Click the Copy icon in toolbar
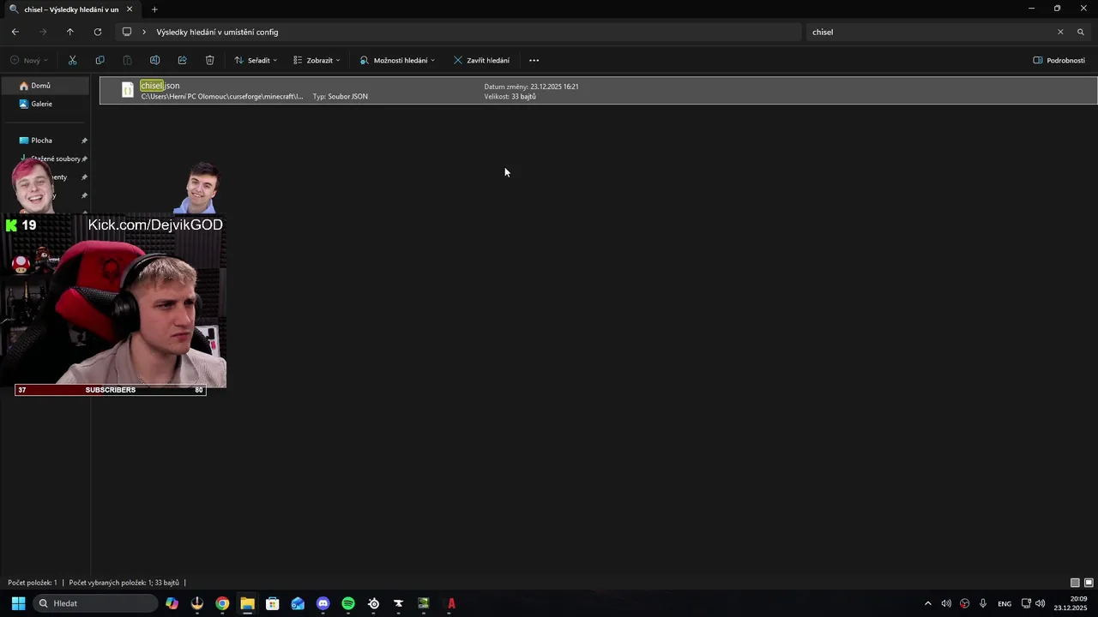The image size is (1098, 617). pyautogui.click(x=100, y=60)
